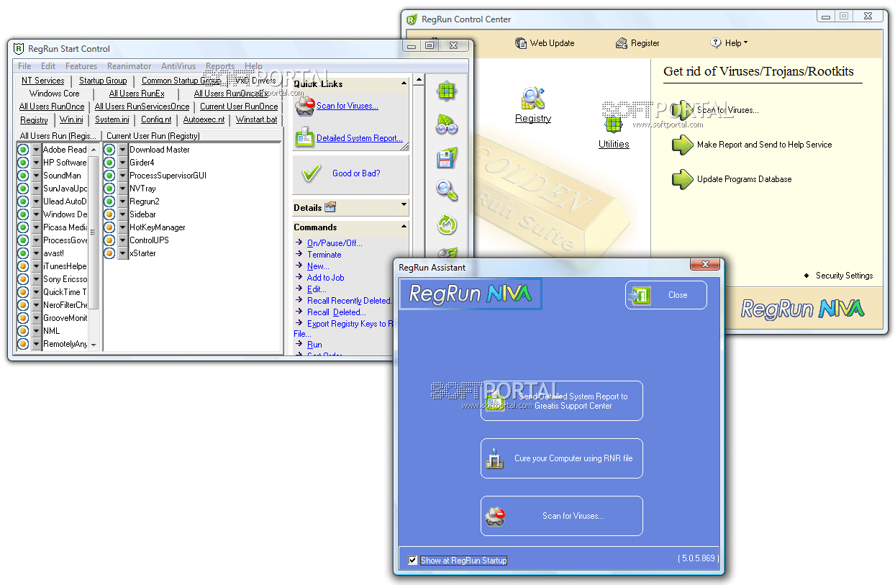Toggle status indicator for Sidebar entry
This screenshot has height=585, width=895.
click(x=109, y=214)
